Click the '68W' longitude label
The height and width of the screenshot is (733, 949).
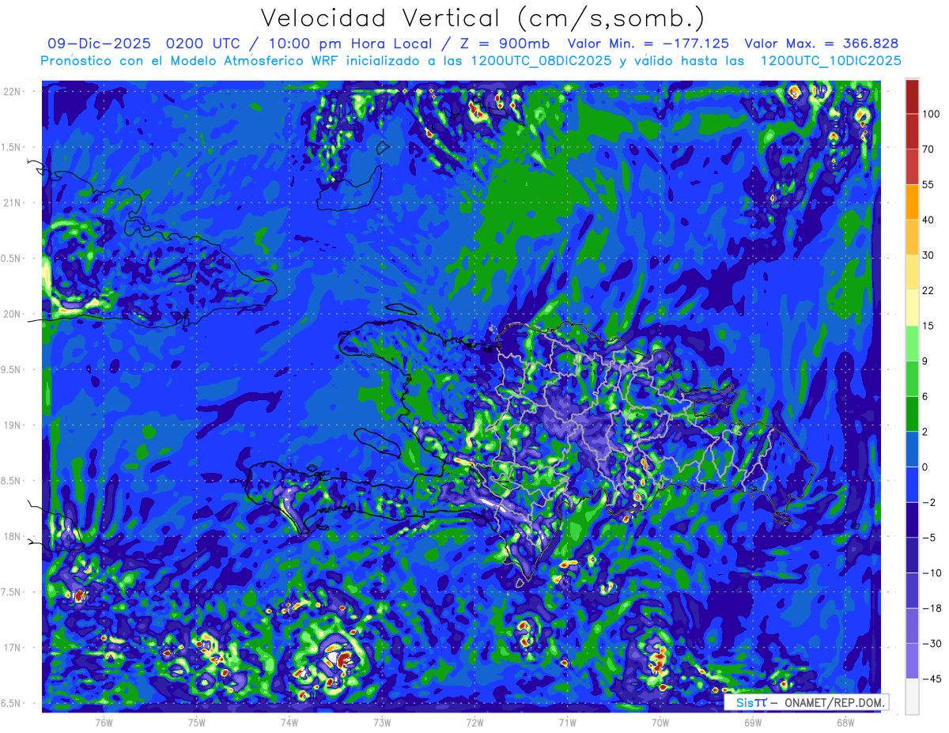tap(845, 722)
